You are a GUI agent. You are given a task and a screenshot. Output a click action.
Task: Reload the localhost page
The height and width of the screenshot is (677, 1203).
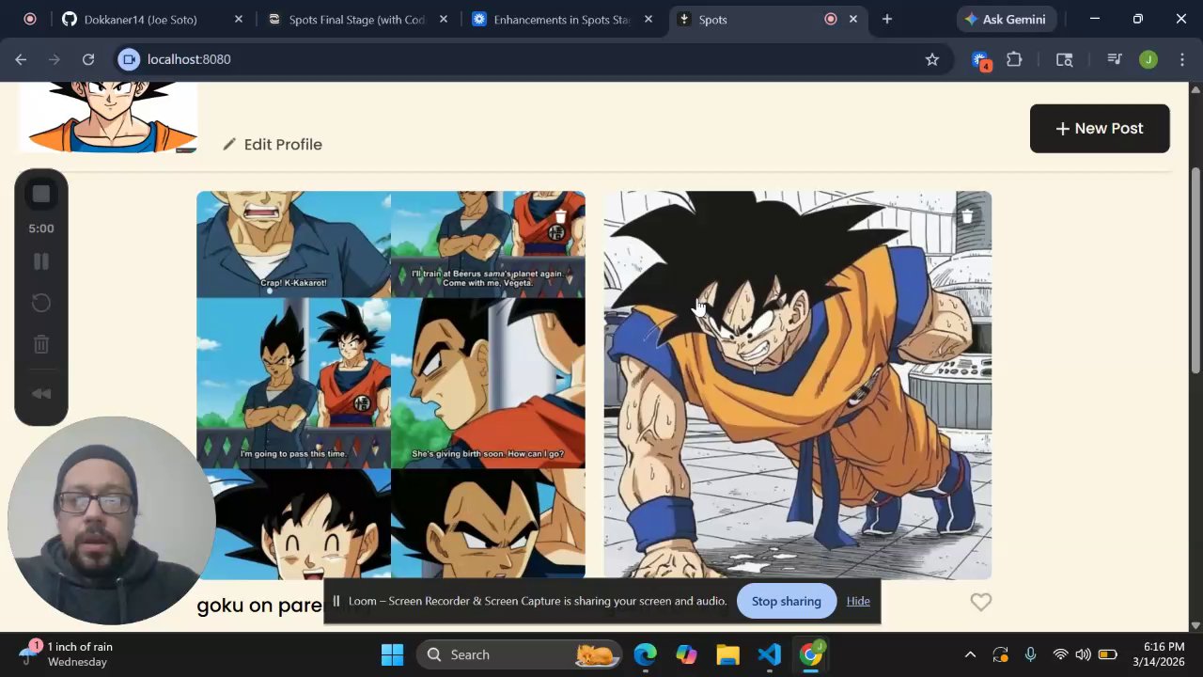(88, 59)
